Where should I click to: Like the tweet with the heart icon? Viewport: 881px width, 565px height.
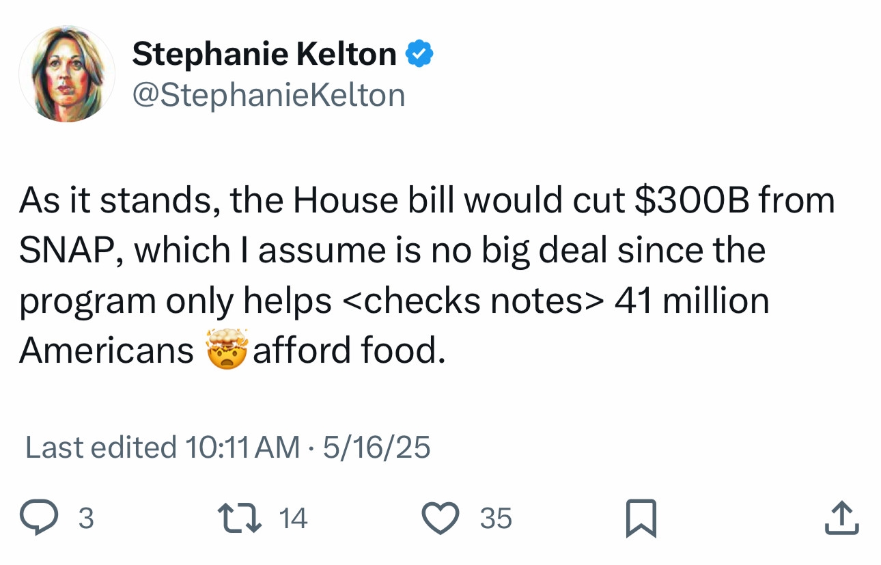[441, 519]
